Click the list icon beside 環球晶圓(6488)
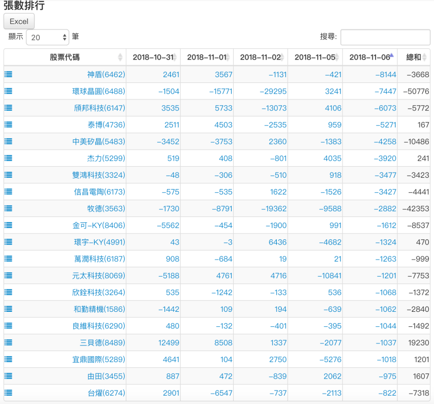434x404 pixels. 8,91
